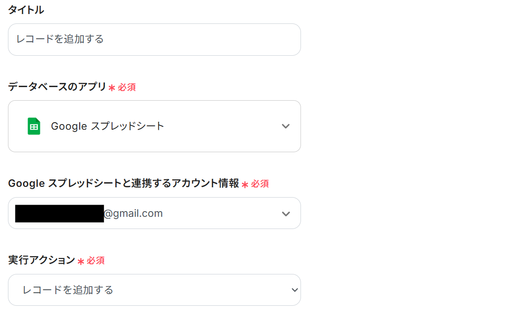Click the @gmail.com account text

(133, 214)
